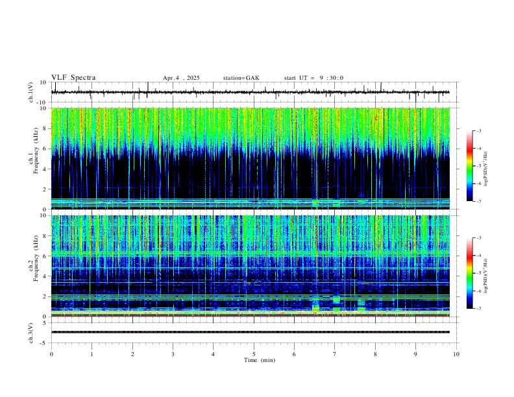Image resolution: width=514 pixels, height=397 pixels.
Task: Click the "-5" tick on upper colorbar
Action: click(478, 166)
